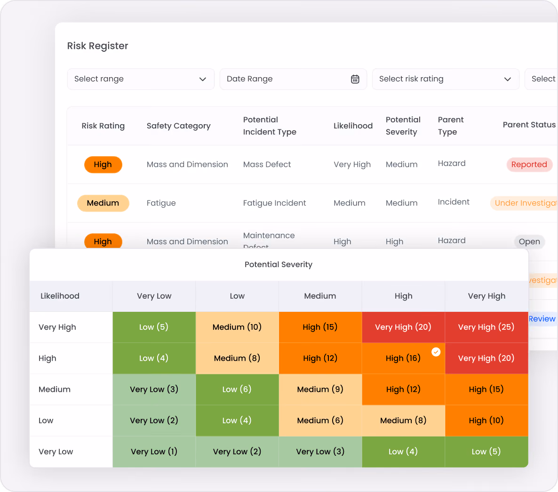558x492 pixels.
Task: Select the Low (6) matrix cell
Action: point(237,389)
